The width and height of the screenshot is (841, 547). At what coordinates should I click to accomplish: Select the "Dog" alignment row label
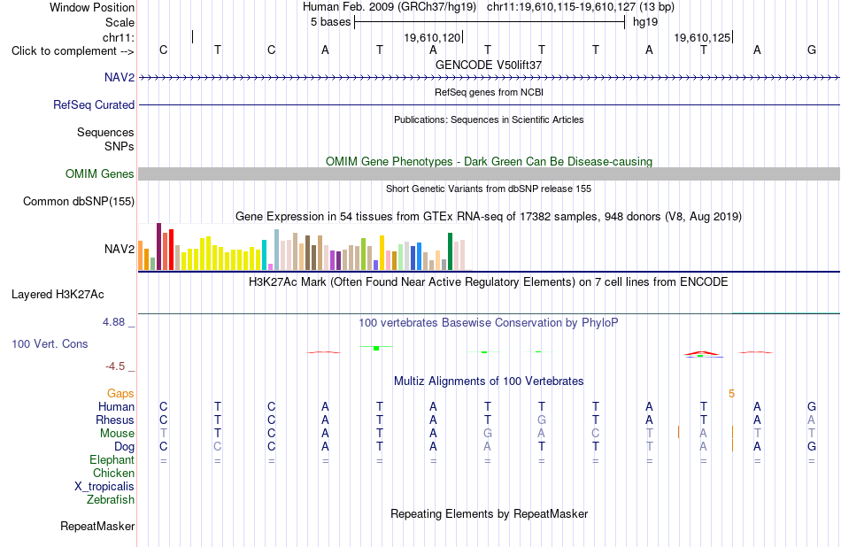(x=124, y=447)
